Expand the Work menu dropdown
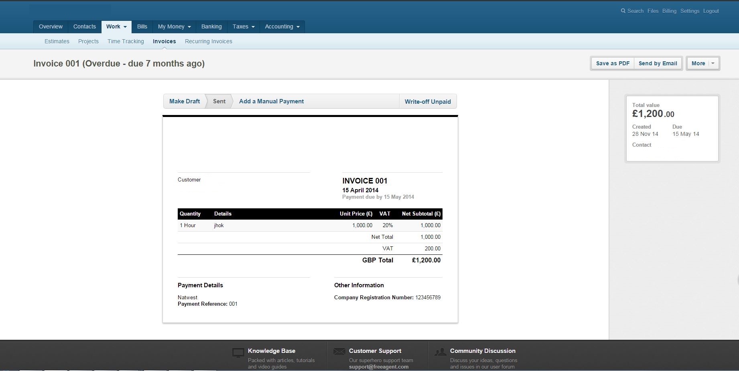Screen dimensions: 739x371 click(x=116, y=26)
